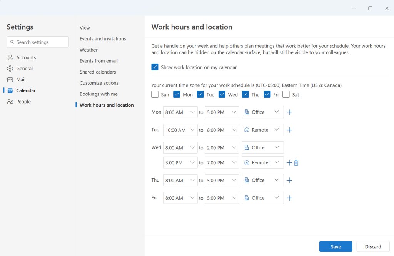Screen dimensions: 394x256
Task: Go to the Weather settings page
Action: click(88, 50)
